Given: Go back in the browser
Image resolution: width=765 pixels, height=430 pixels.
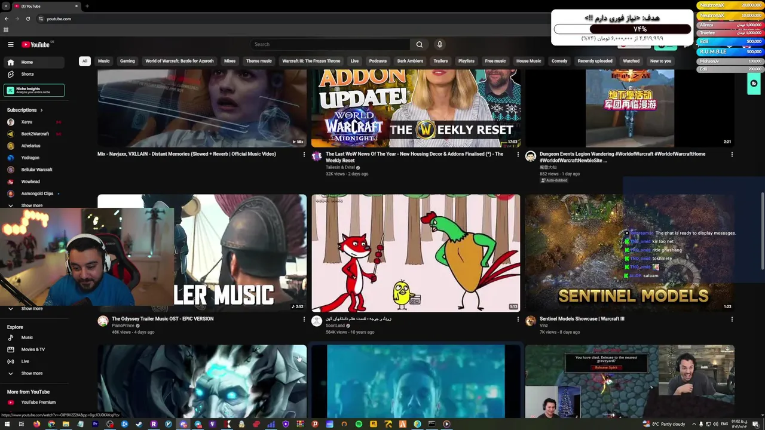Looking at the screenshot, I should coord(7,19).
